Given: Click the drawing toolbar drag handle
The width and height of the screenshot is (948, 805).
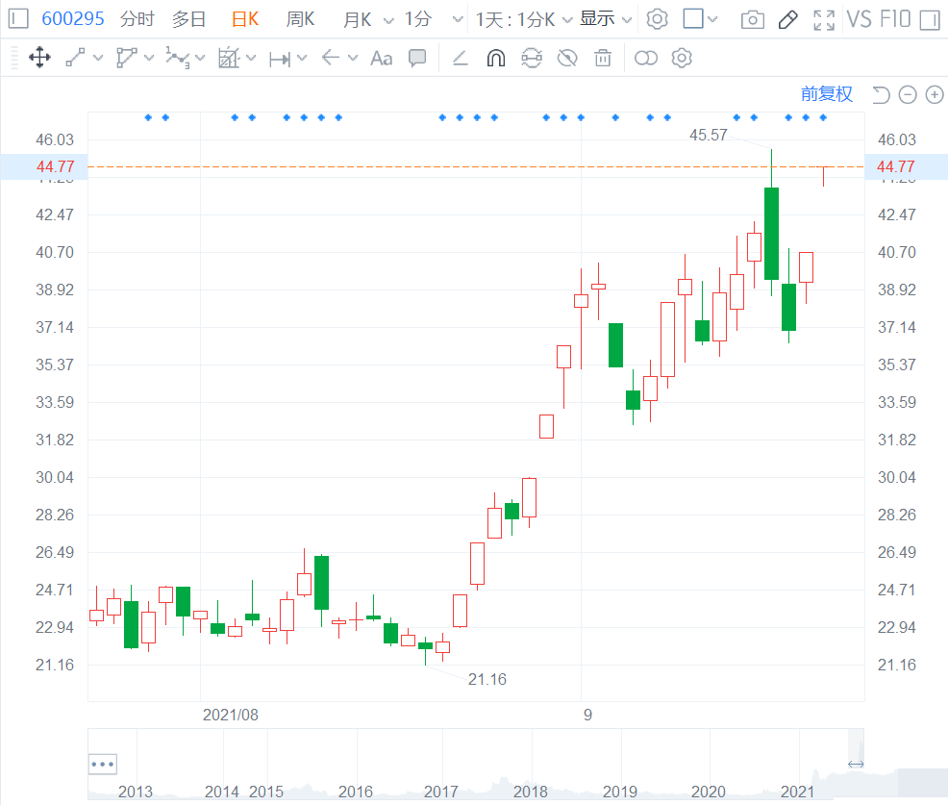Looking at the screenshot, I should pos(14,58).
